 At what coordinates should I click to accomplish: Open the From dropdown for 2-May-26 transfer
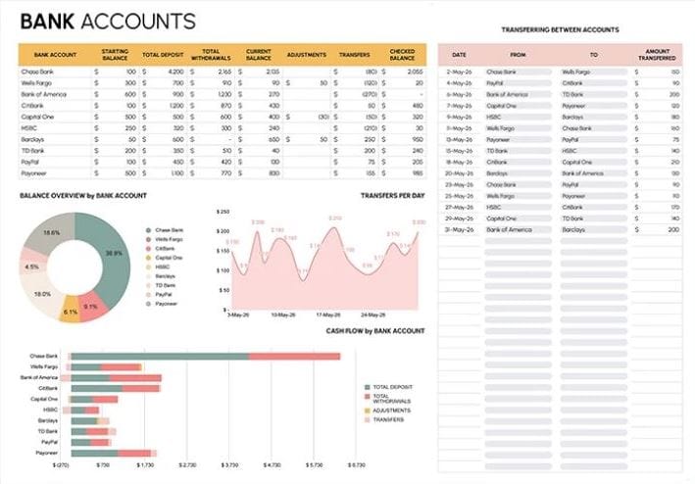[519, 72]
